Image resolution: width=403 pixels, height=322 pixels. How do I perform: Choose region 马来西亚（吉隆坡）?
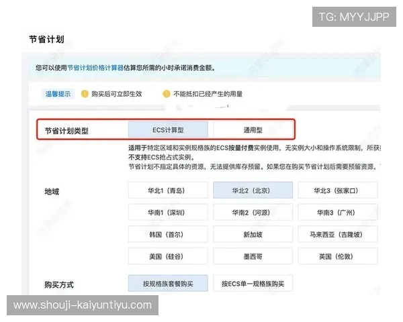tap(338, 234)
